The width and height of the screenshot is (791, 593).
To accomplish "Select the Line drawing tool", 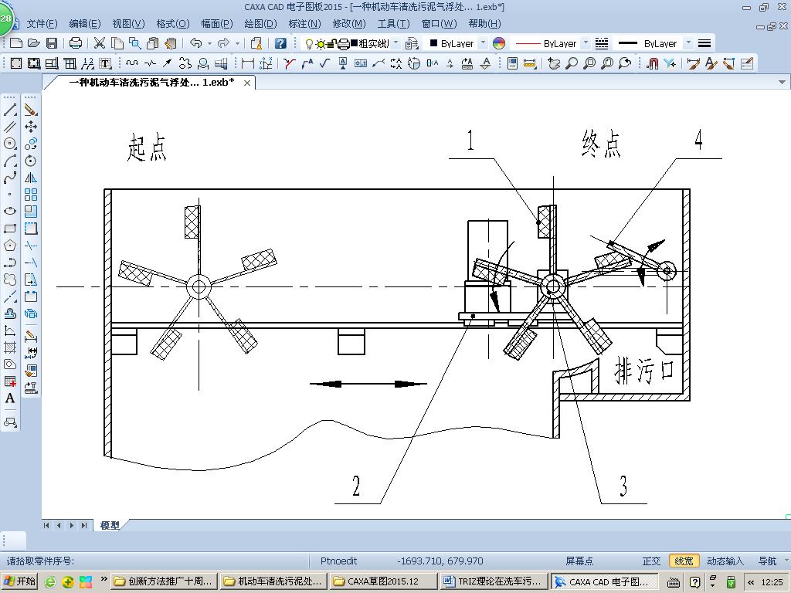I will click(10, 108).
